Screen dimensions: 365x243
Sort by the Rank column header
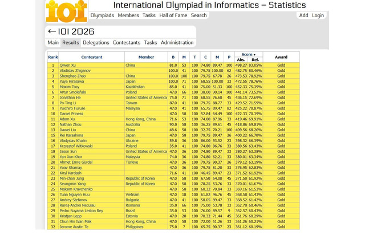[x=53, y=57]
